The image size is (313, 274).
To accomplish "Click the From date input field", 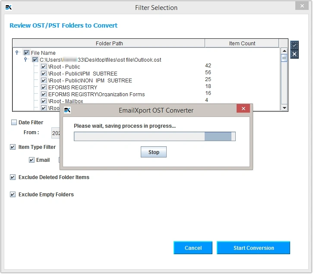I will click(x=56, y=133).
